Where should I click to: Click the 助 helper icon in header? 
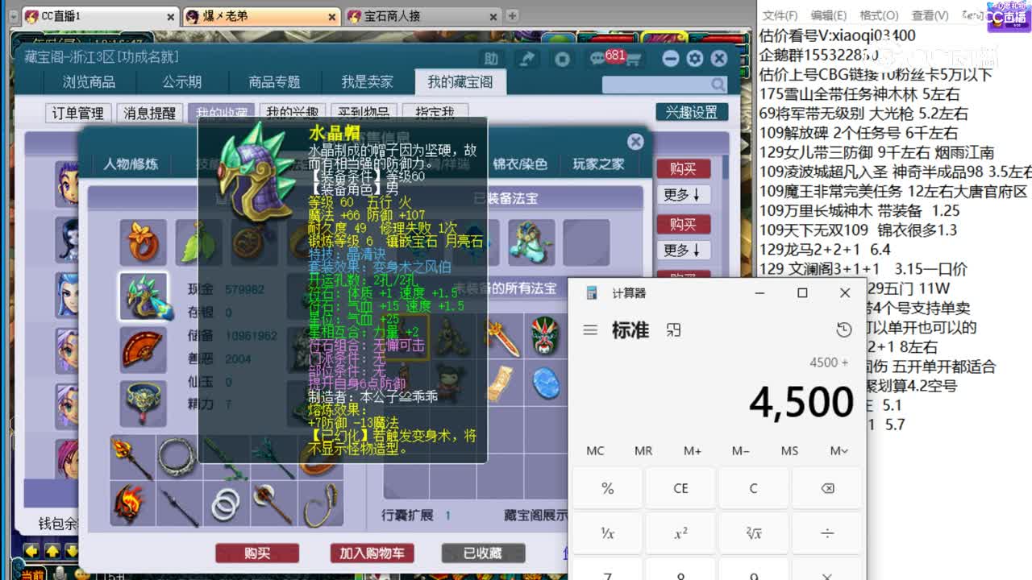[491, 58]
